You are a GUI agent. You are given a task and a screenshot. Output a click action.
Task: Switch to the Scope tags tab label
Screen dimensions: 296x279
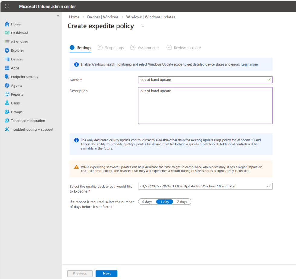(x=114, y=48)
